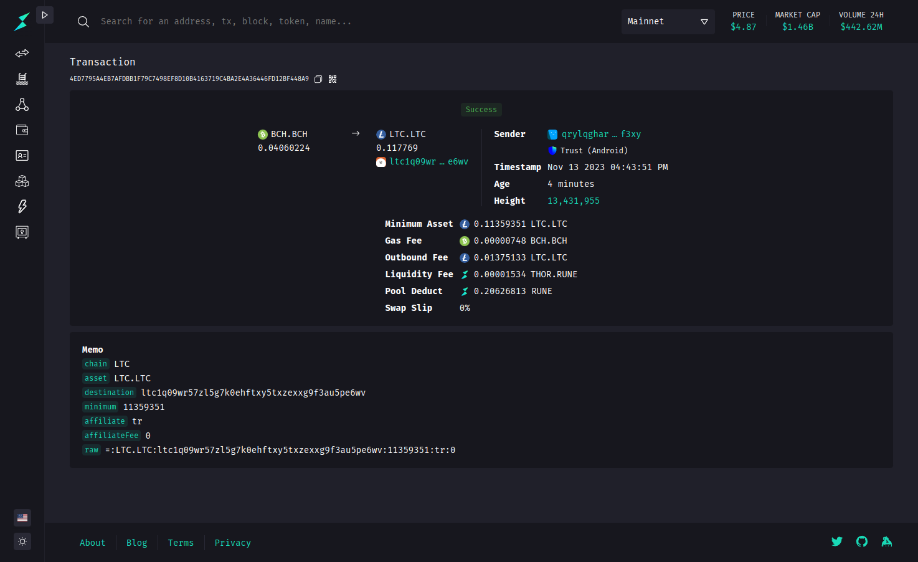Image resolution: width=918 pixels, height=562 pixels.
Task: Click the 0.117769 LTC amount
Action: (397, 148)
